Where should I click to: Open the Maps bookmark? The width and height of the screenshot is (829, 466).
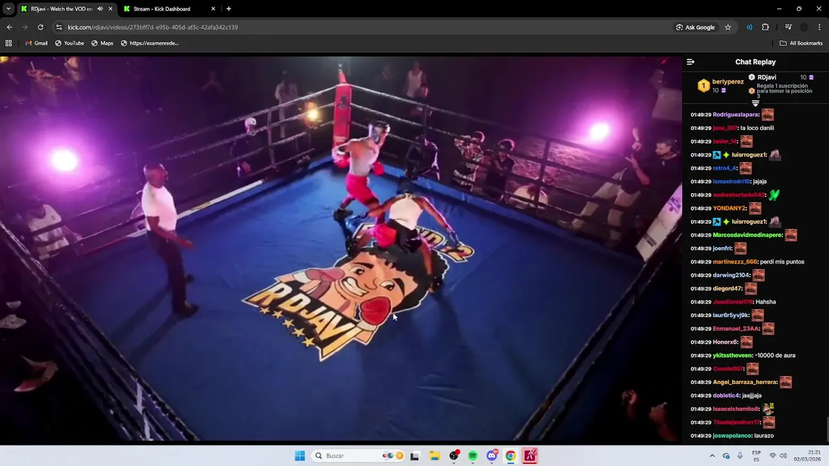(x=102, y=43)
